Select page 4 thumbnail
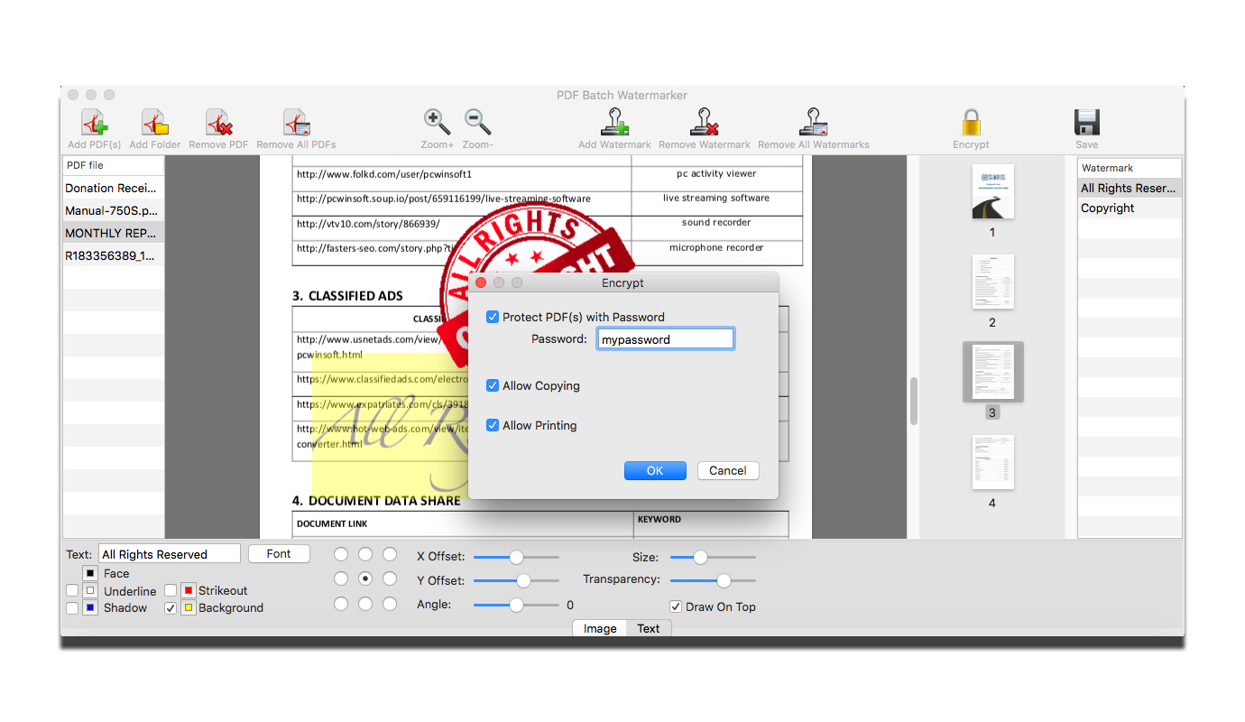Viewport: 1245px width, 722px height. point(992,462)
